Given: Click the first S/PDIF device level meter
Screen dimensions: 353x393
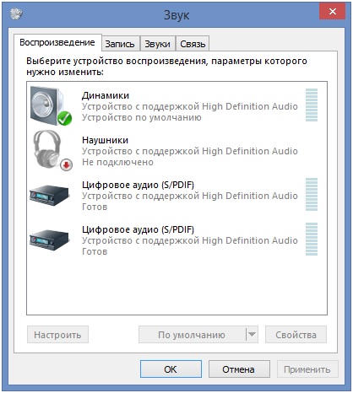Looking at the screenshot, I should (312, 194).
